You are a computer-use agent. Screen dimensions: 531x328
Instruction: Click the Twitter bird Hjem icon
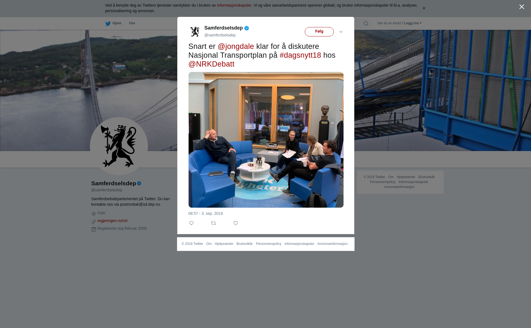pos(108,23)
